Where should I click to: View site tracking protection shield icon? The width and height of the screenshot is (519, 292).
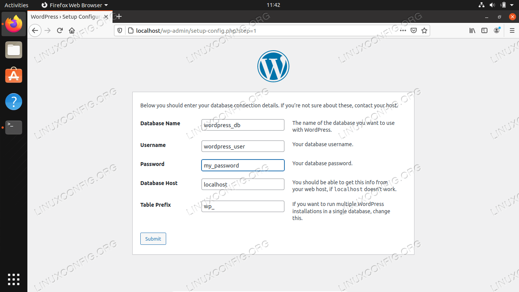[120, 30]
